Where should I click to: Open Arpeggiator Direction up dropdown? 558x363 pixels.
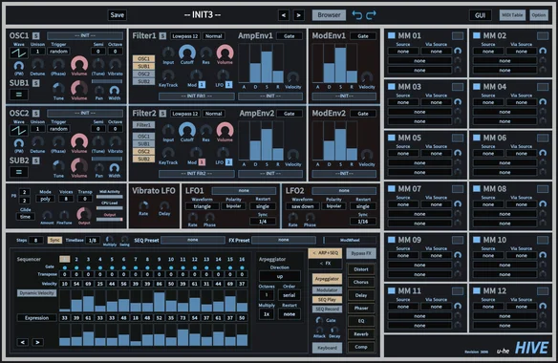click(280, 276)
